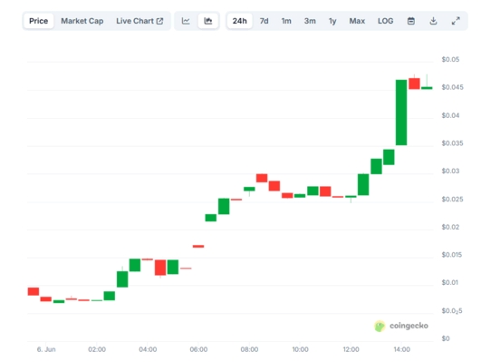
Task: Click the $0.045 price axis label
Action: pos(453,87)
